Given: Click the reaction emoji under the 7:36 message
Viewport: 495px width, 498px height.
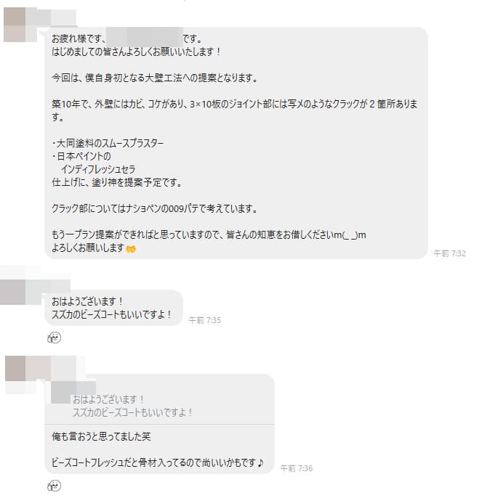Looking at the screenshot, I should (54, 486).
